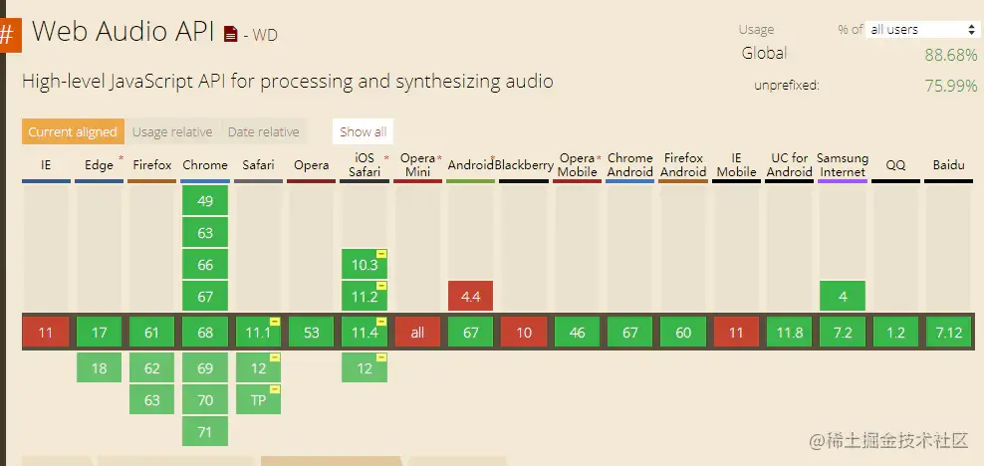Click the Safari desktop column header

click(259, 165)
